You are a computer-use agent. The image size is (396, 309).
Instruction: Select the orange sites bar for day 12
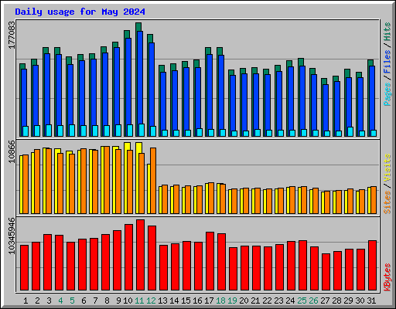153,181
